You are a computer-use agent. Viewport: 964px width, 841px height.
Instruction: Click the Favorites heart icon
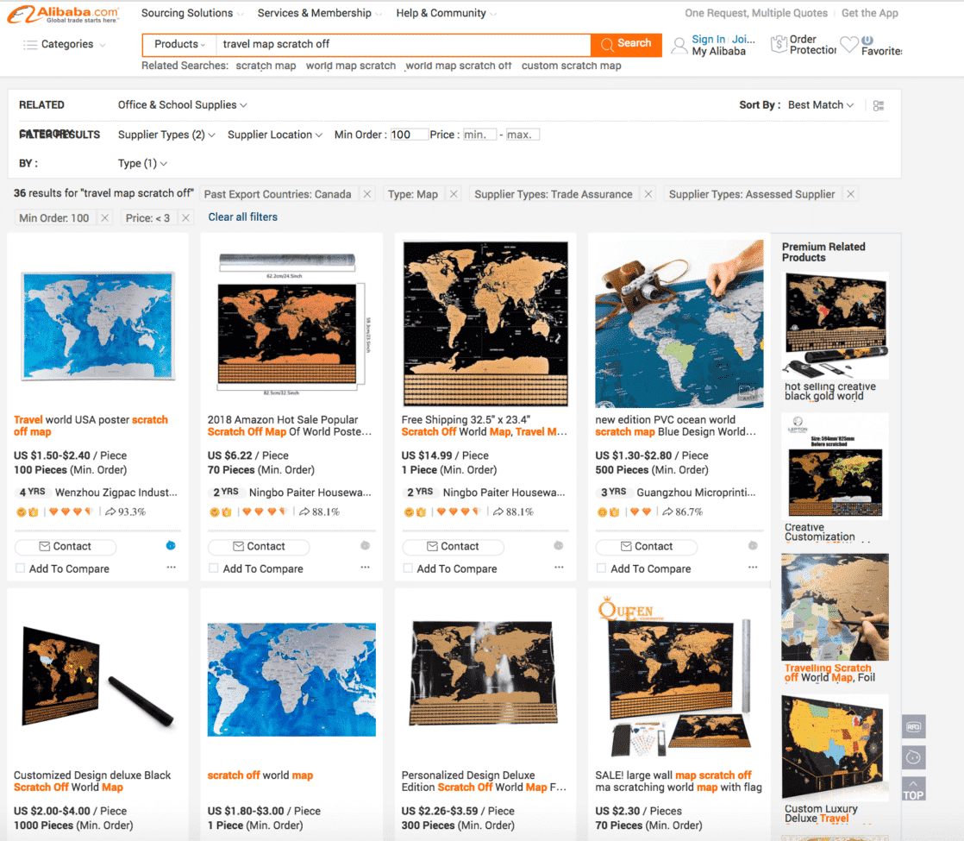tap(848, 44)
